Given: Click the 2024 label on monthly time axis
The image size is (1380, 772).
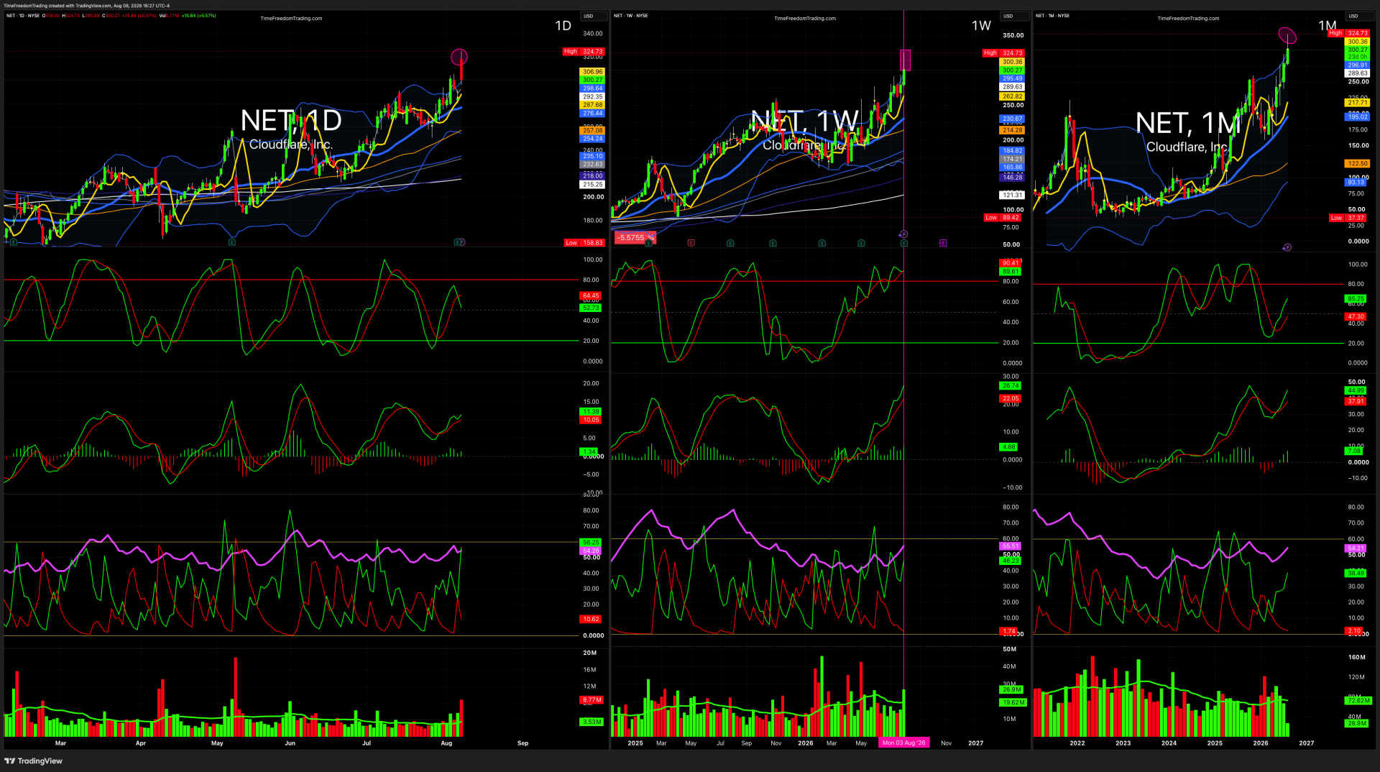Looking at the screenshot, I should point(1169,743).
